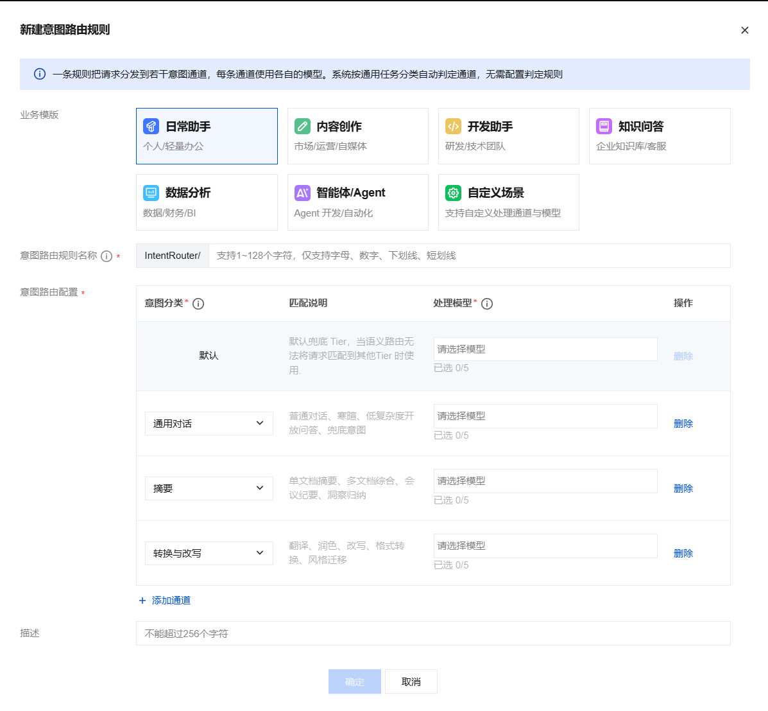This screenshot has height=711, width=768.
Task: Click 已选 0/5 under 摘要 row
Action: [x=451, y=500]
